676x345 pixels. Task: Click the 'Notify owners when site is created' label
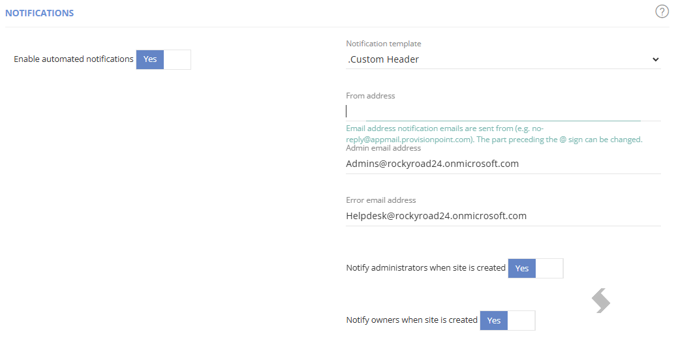click(412, 320)
